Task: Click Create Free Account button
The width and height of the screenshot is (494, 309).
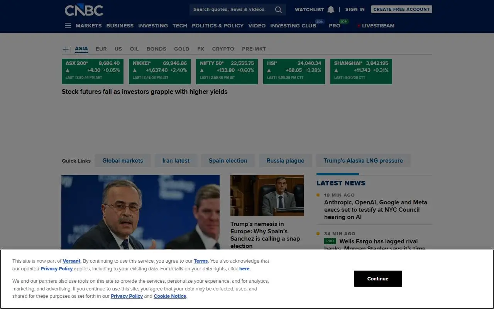Action: tap(402, 9)
